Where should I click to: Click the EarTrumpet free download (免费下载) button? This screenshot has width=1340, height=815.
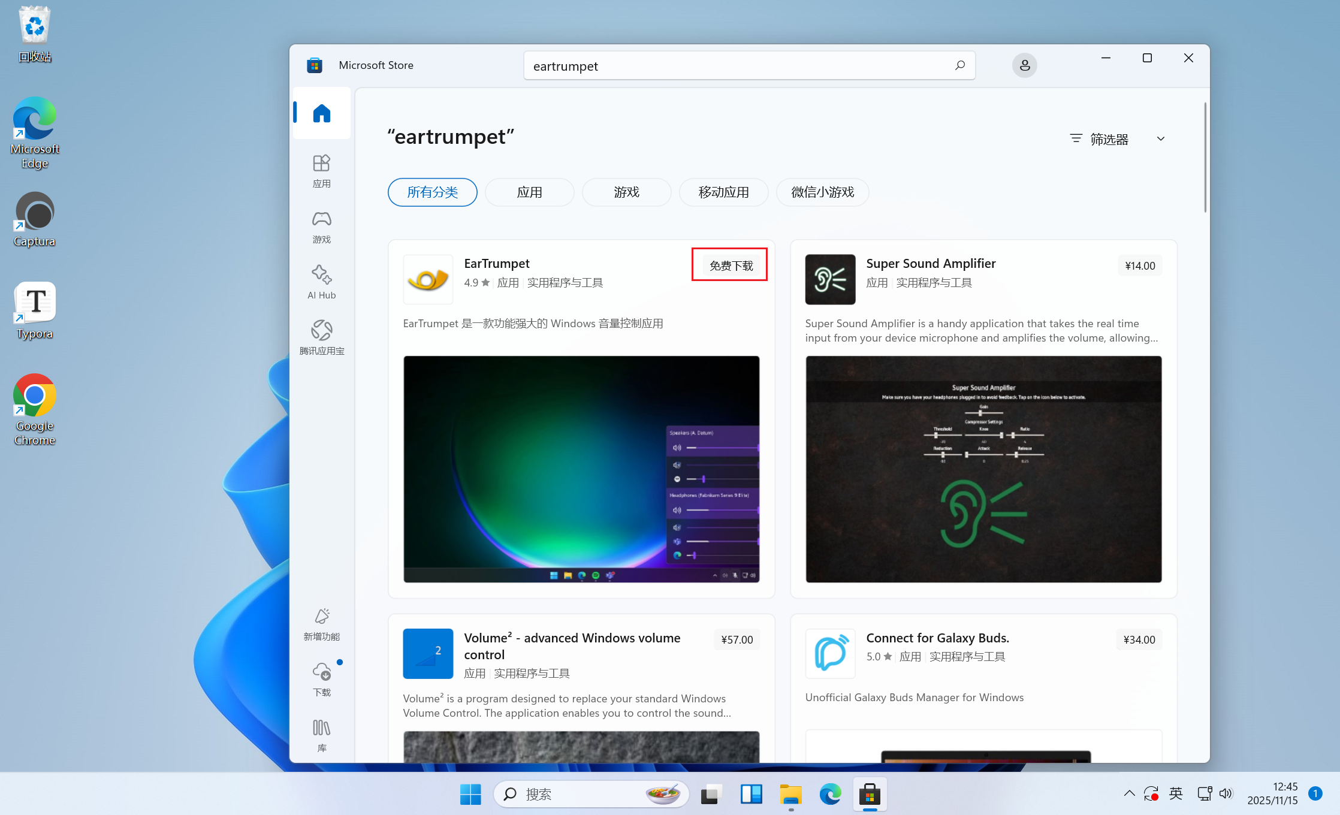pyautogui.click(x=731, y=265)
